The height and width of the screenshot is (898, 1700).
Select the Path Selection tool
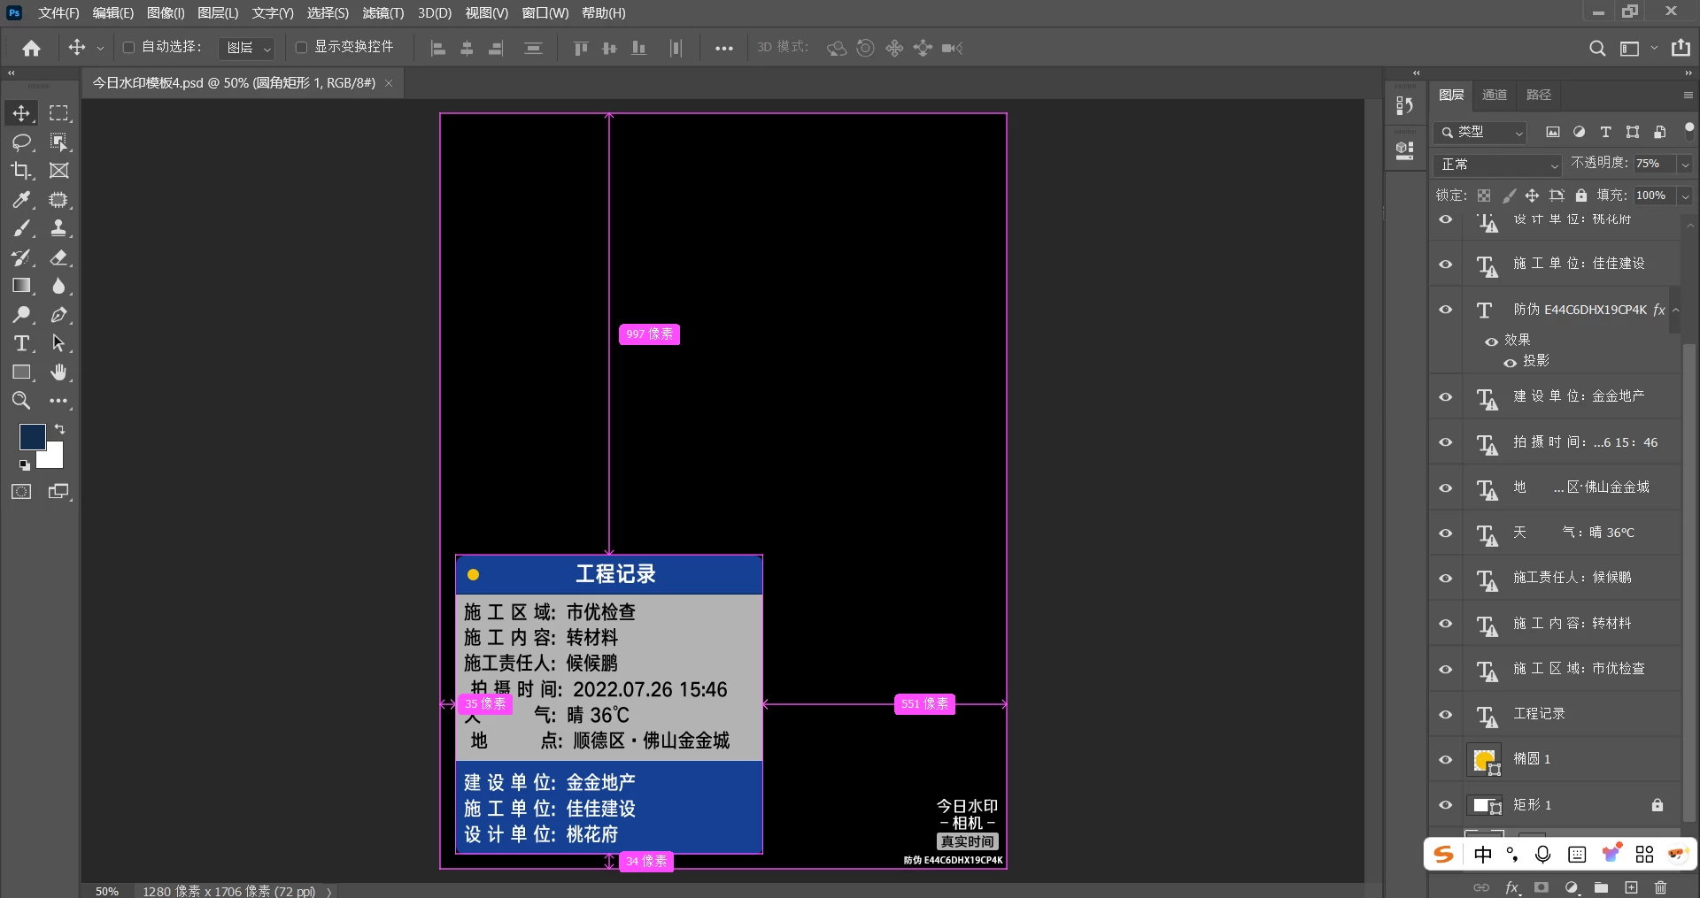[58, 343]
